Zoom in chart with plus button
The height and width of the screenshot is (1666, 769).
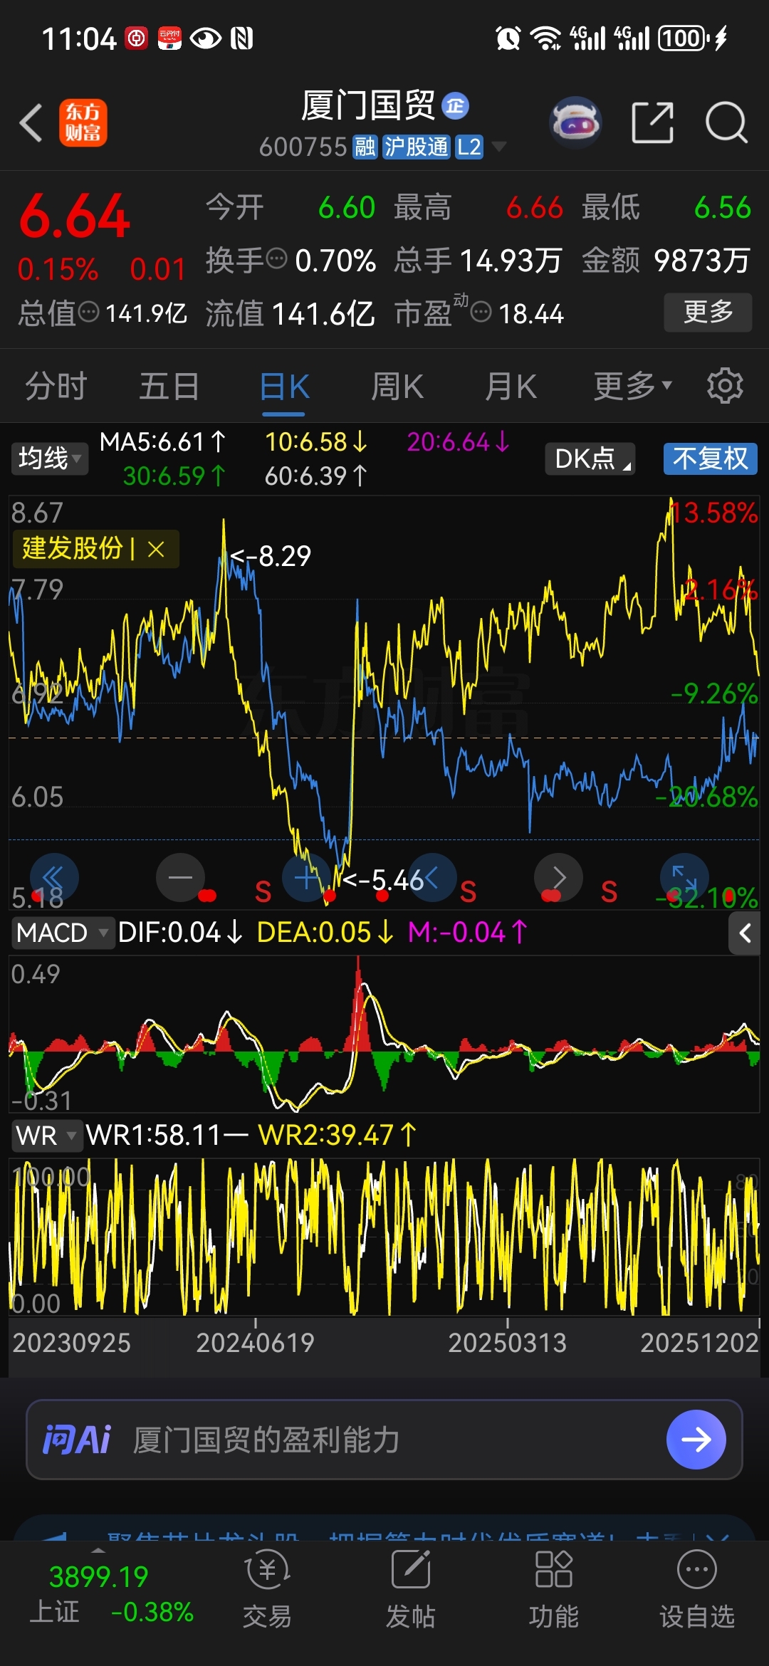[306, 877]
